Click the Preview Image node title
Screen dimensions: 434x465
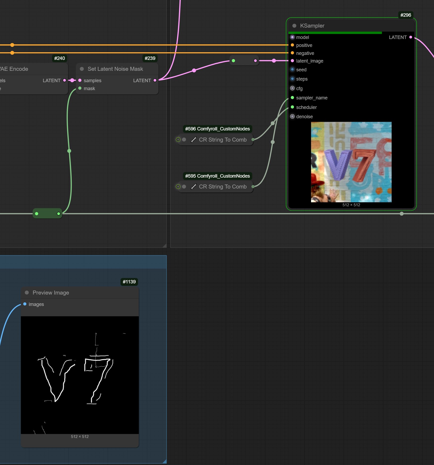tap(51, 293)
